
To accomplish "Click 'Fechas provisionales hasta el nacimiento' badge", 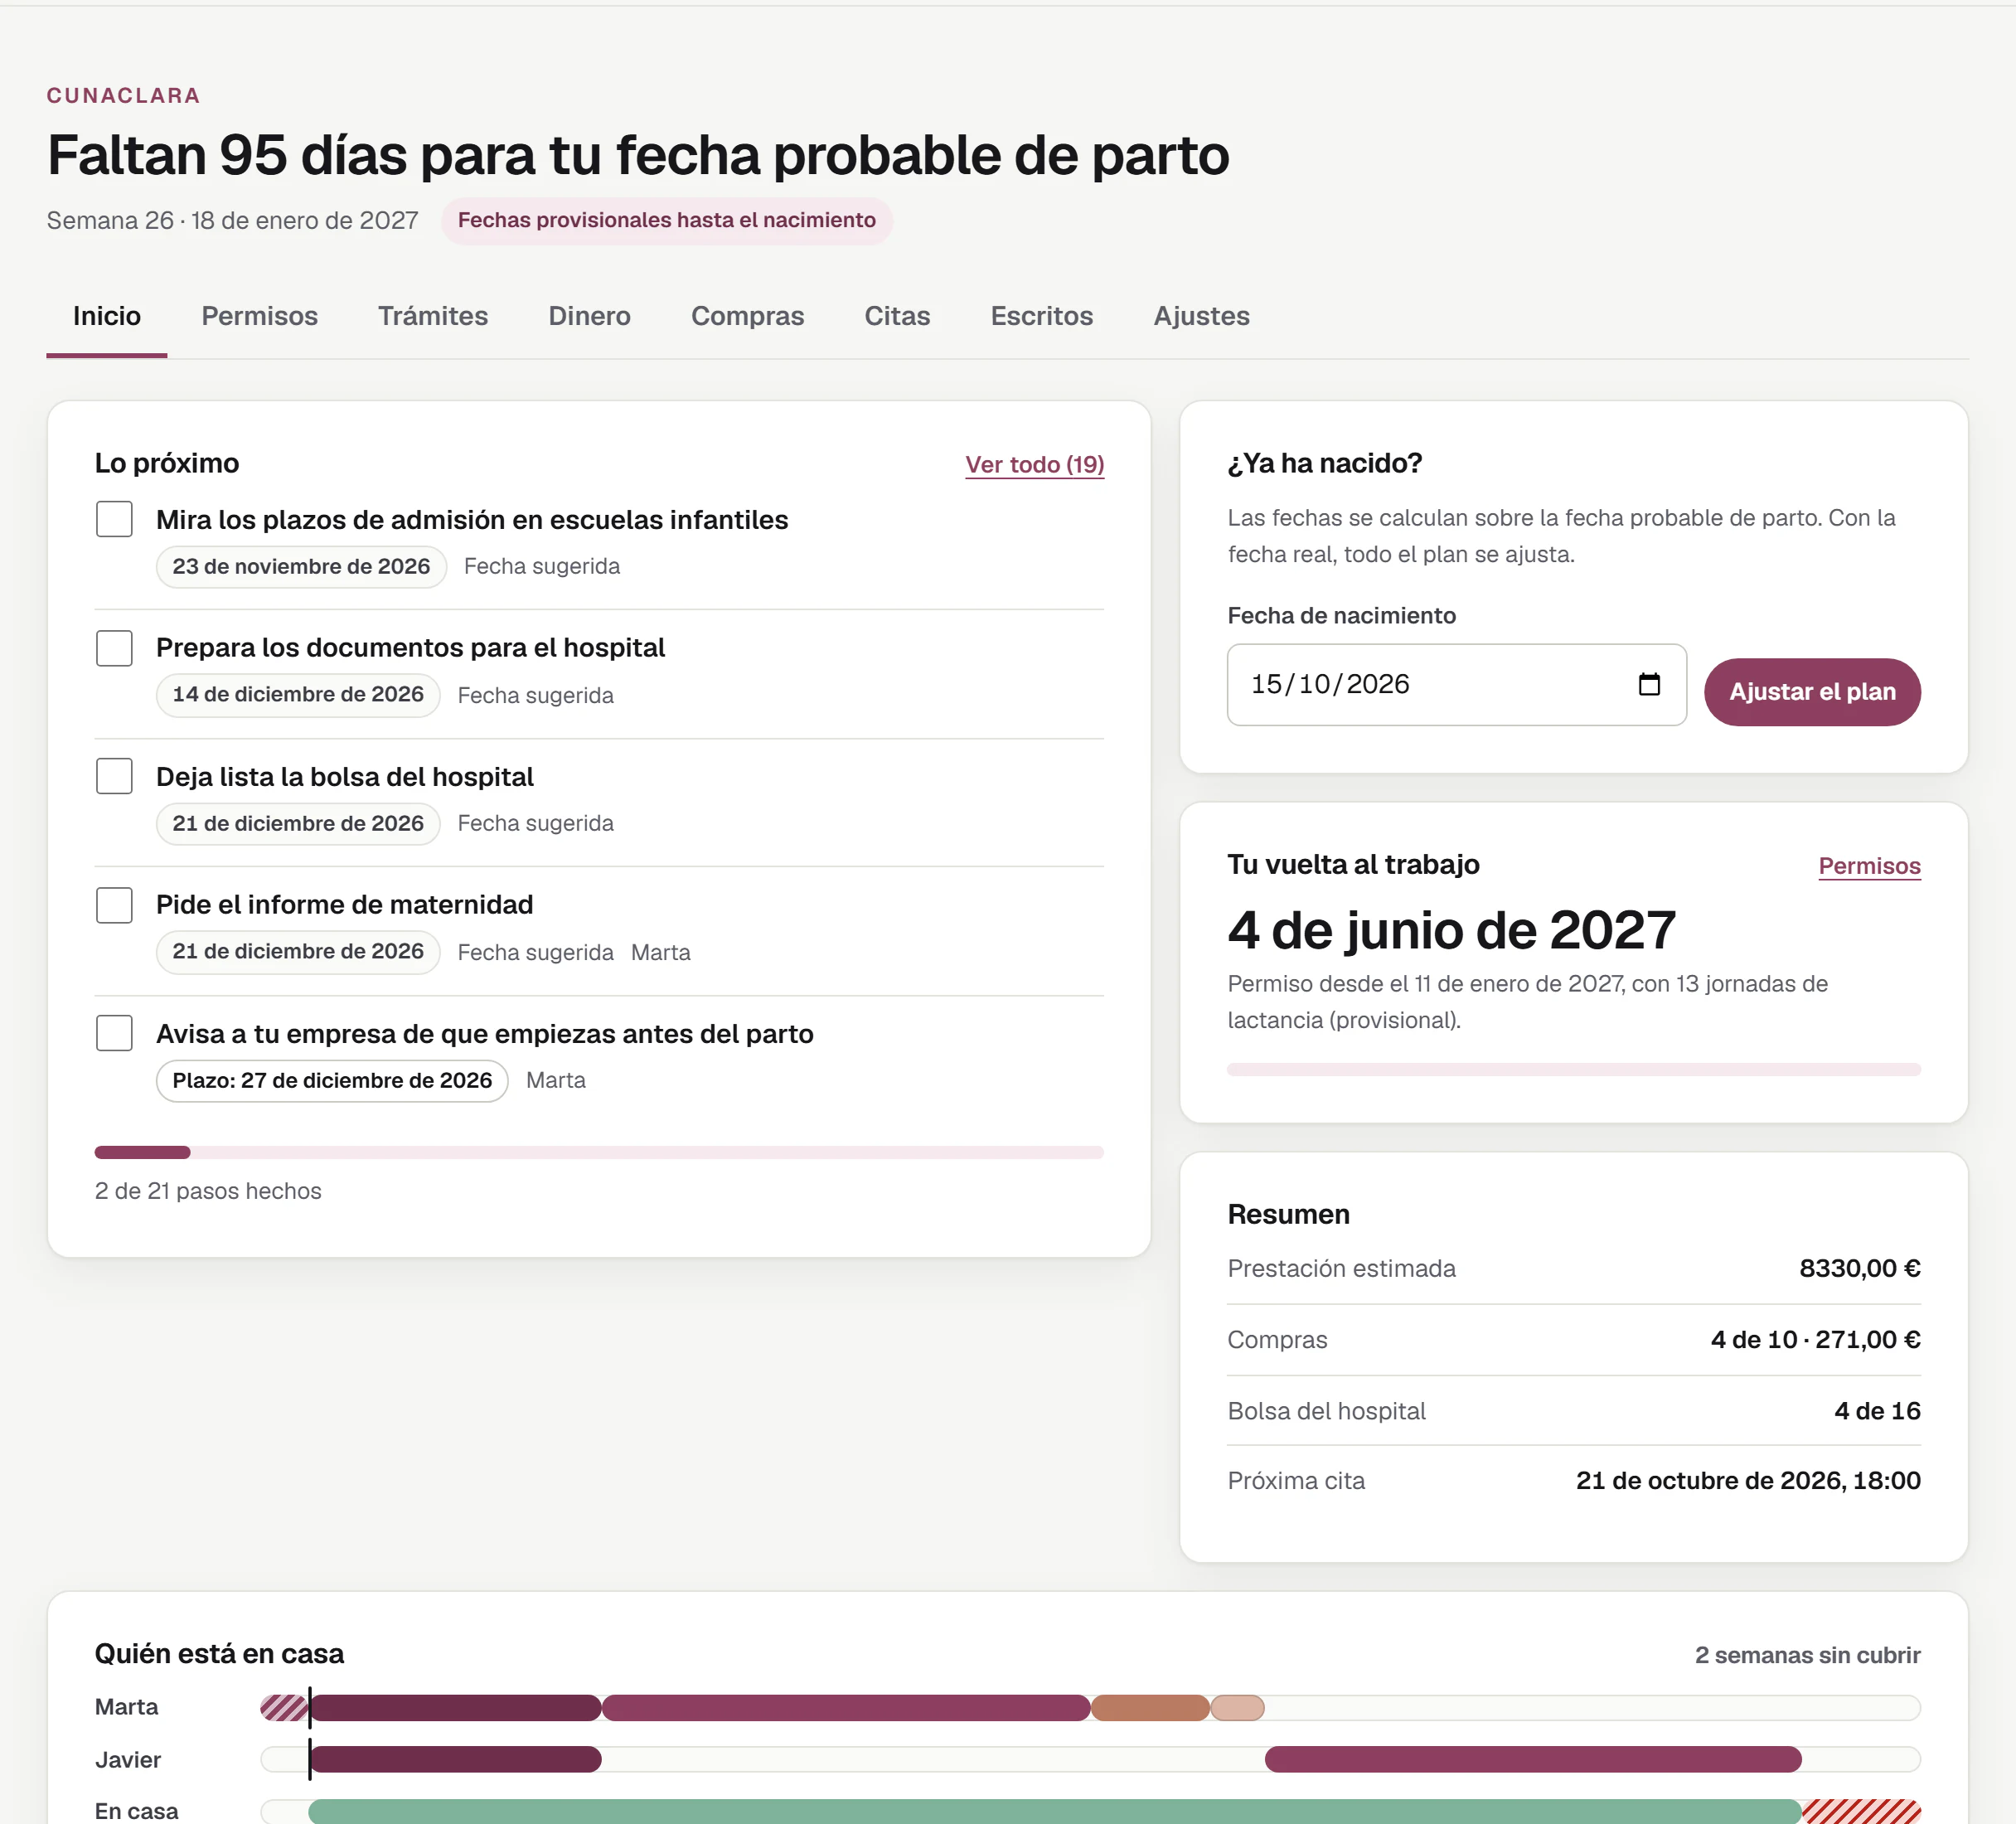I will point(667,221).
